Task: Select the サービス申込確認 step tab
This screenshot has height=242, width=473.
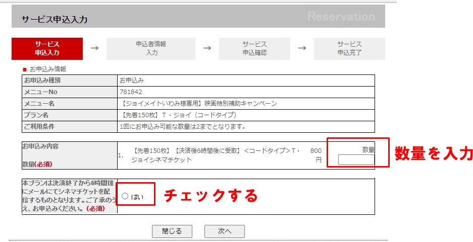Action: (x=254, y=48)
